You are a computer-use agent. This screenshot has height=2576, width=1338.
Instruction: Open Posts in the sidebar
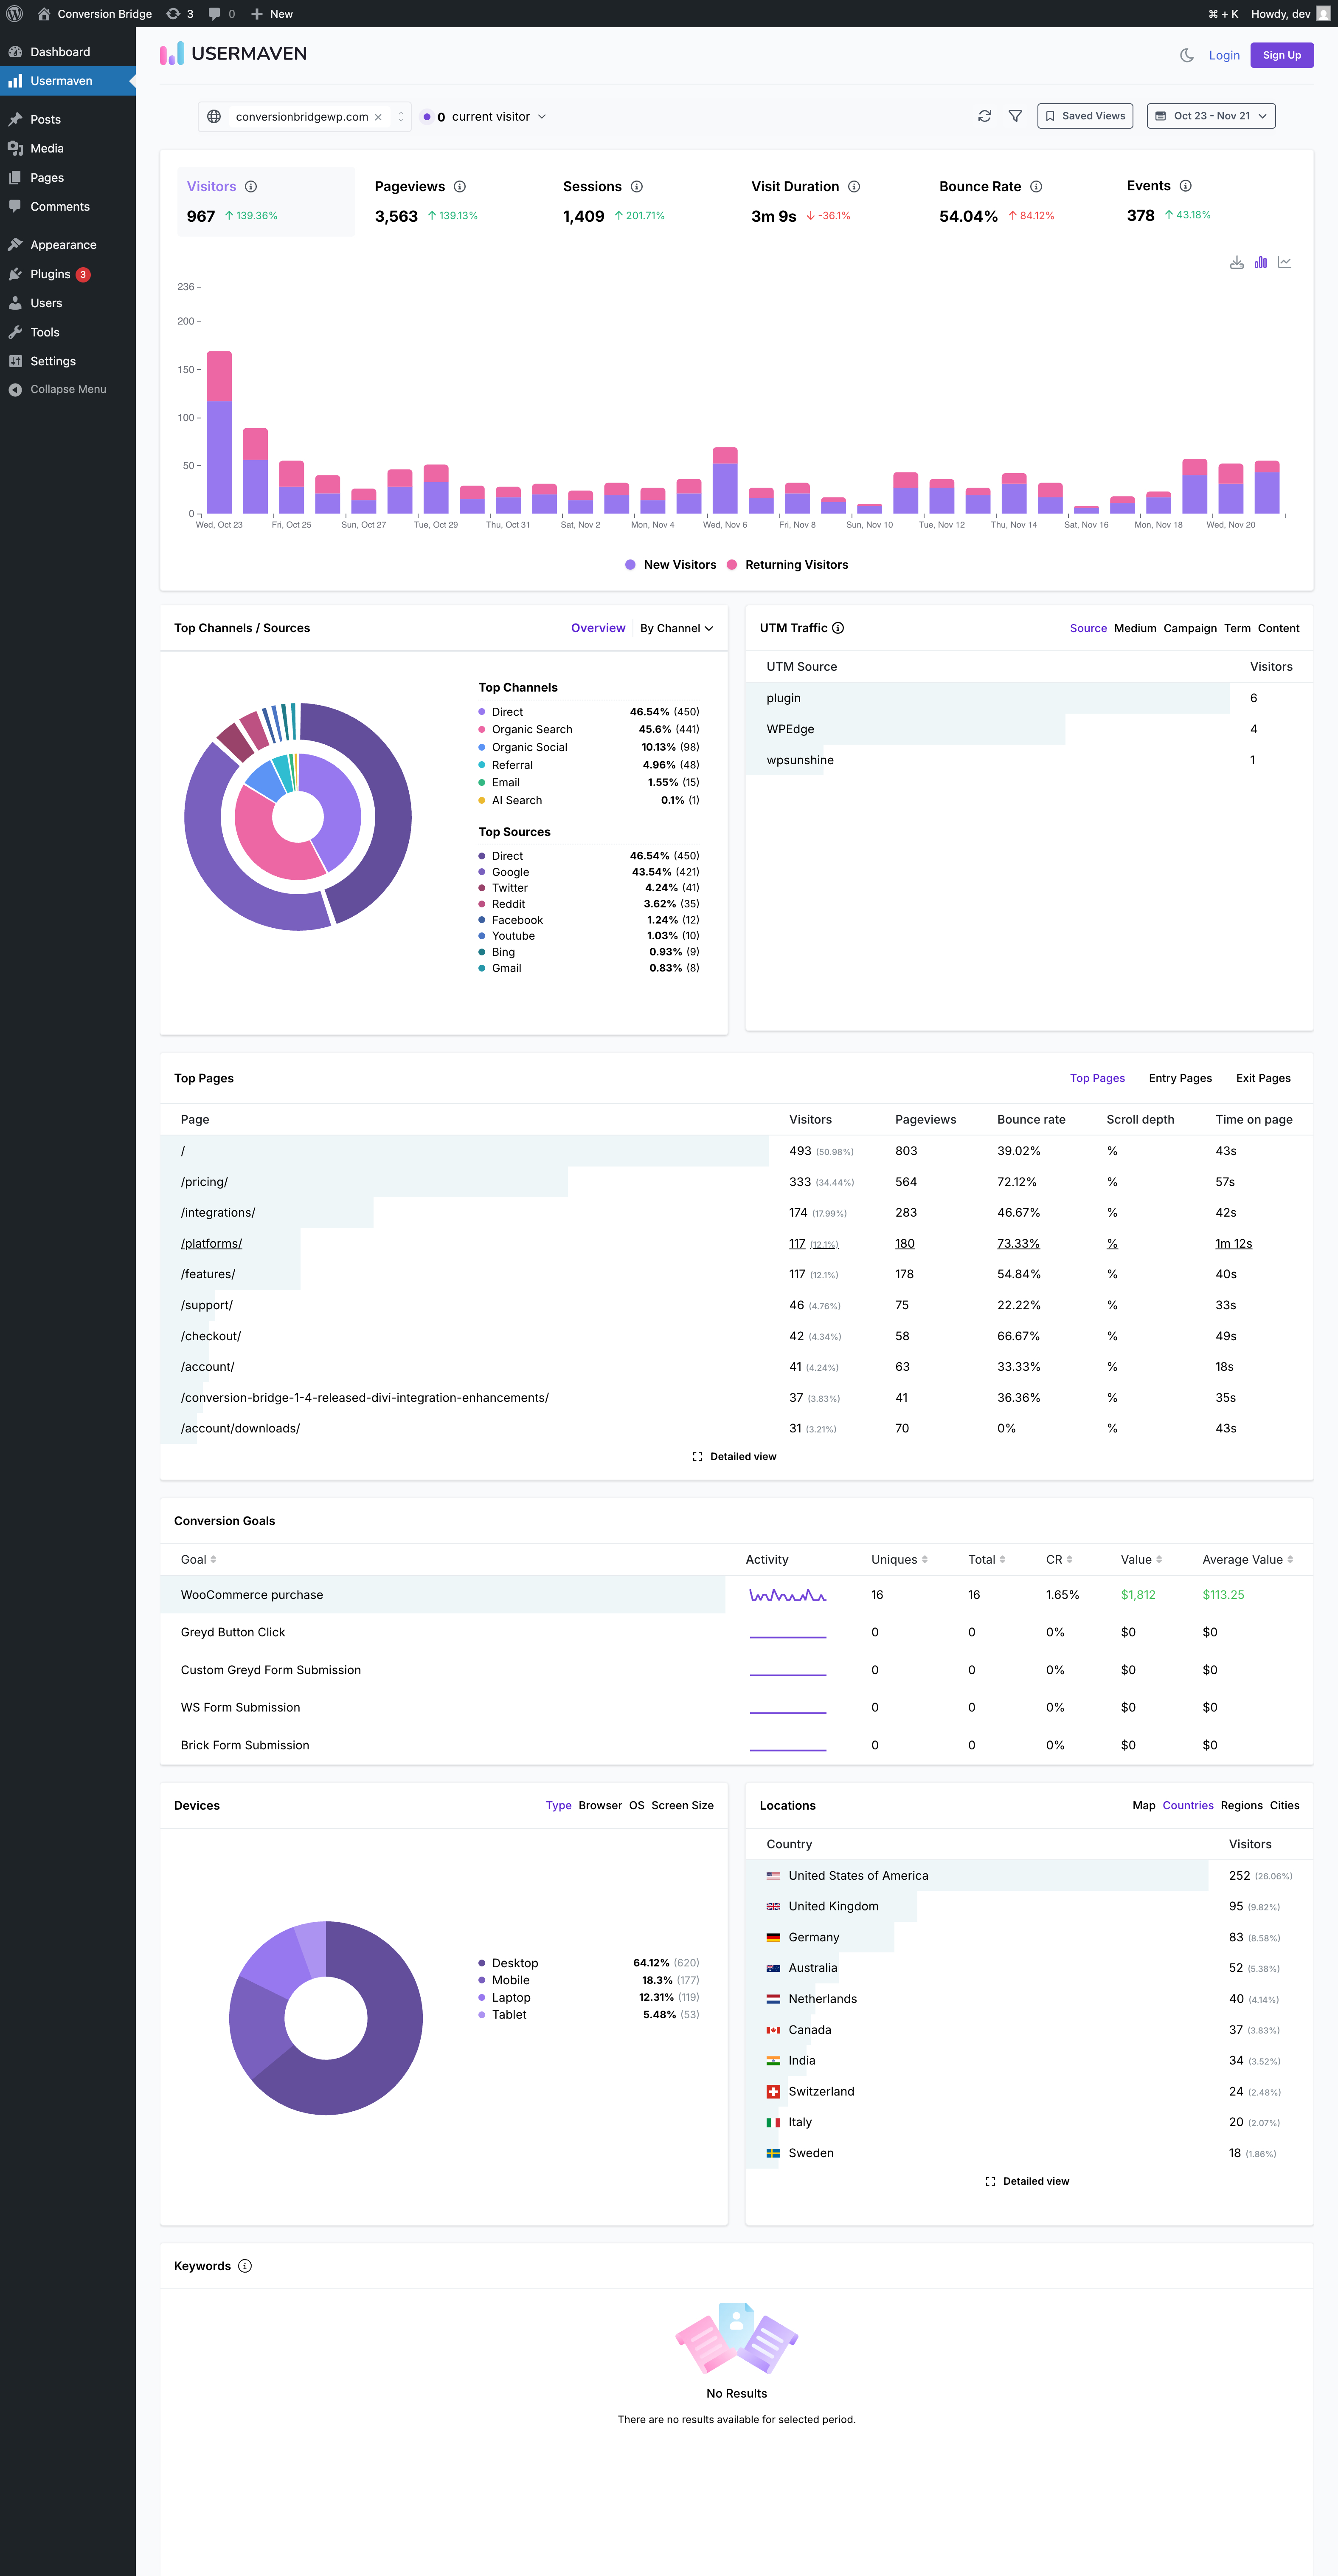[68, 119]
